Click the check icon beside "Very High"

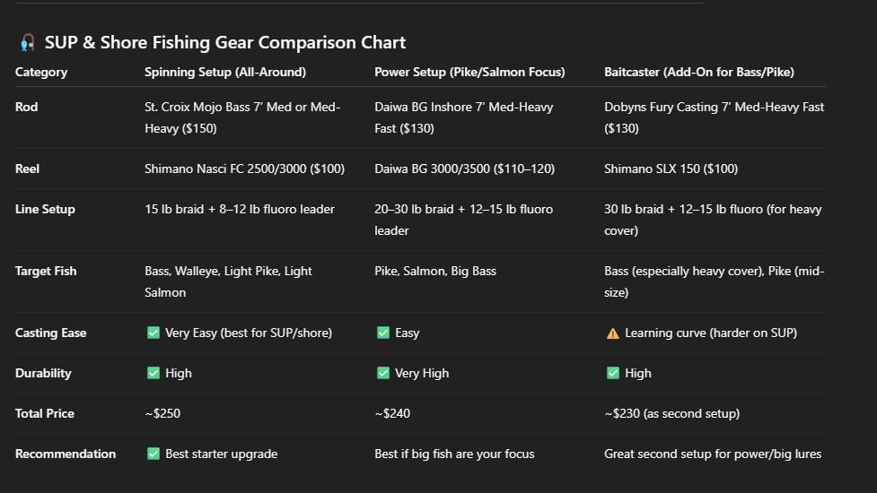pos(383,374)
